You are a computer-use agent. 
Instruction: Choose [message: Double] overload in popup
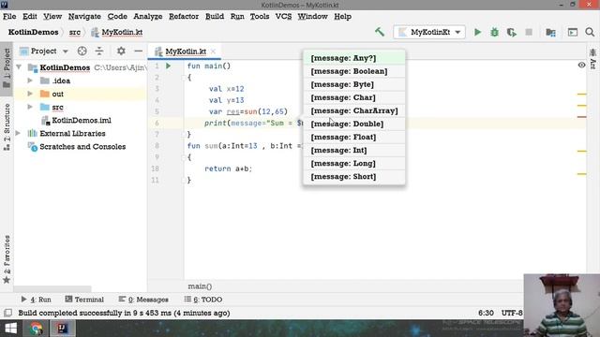pos(354,124)
